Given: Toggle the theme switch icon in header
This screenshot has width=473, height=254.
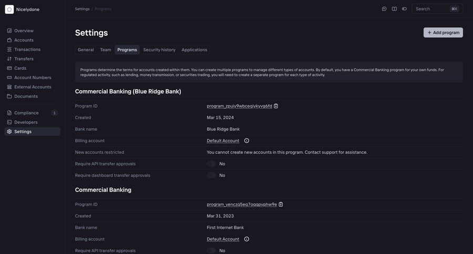Looking at the screenshot, I should click(x=404, y=9).
